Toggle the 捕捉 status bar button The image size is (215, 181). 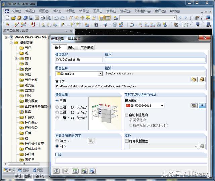pos(19,176)
